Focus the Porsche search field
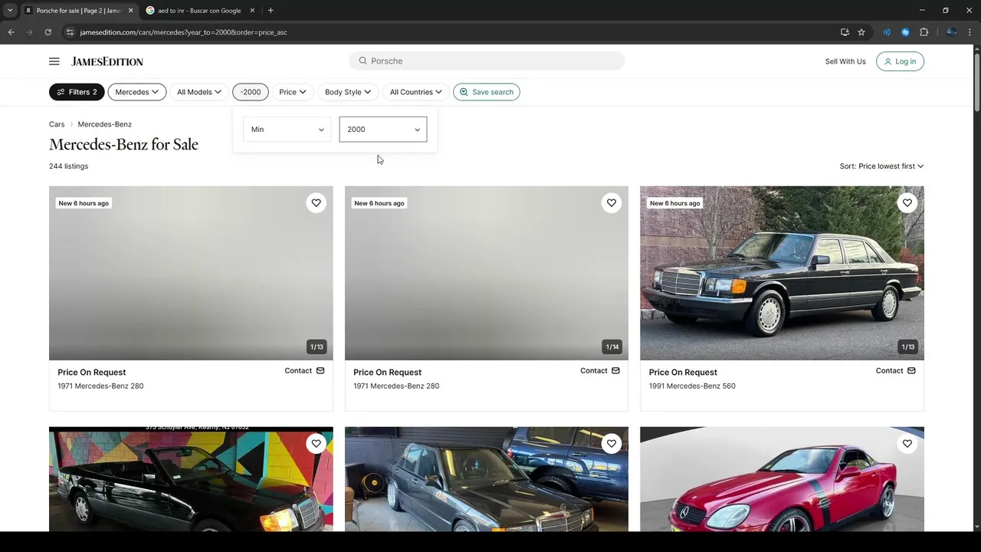The image size is (981, 552). tap(487, 61)
